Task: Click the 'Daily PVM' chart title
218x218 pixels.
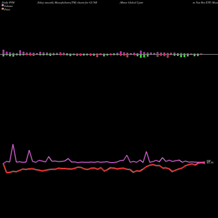Action: click(x=8, y=3)
